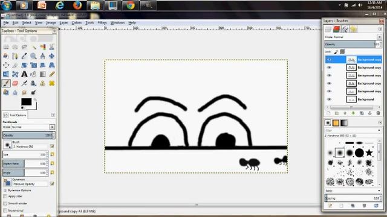Open the Colors menu
387x217 pixels.
pyautogui.click(x=77, y=23)
